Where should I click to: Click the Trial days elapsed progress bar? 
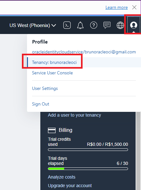(x=88, y=169)
